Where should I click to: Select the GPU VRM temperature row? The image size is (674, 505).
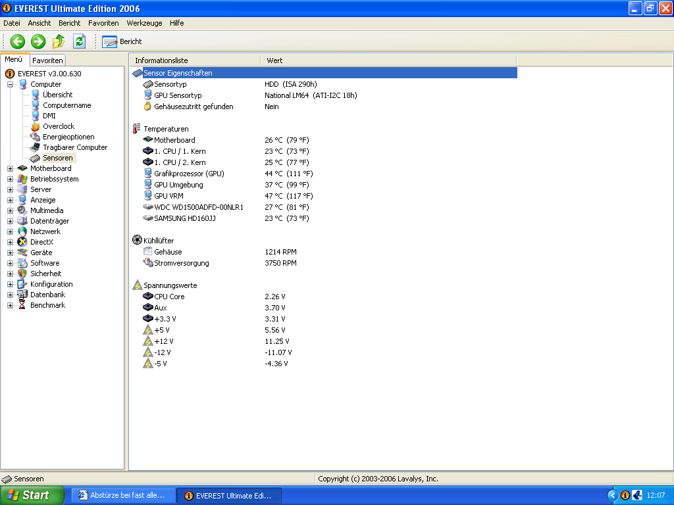pyautogui.click(x=324, y=196)
